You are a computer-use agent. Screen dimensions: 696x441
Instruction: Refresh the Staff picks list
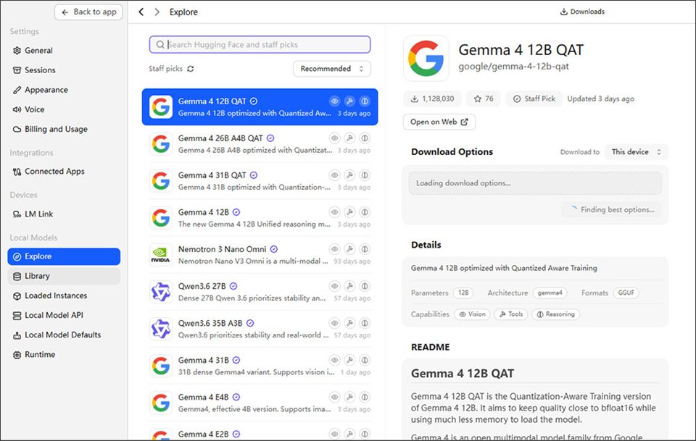(x=191, y=69)
